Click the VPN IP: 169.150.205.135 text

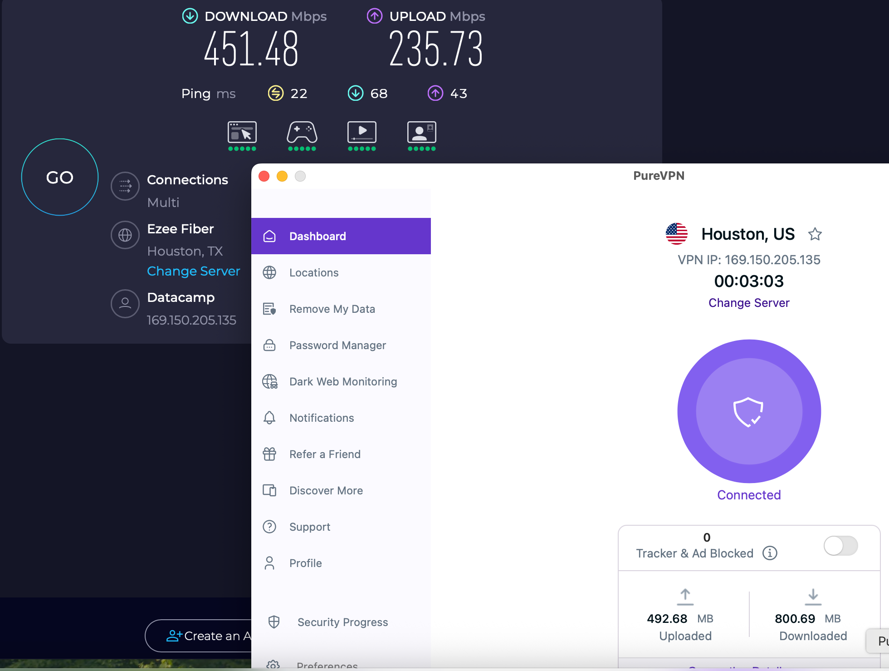pos(749,260)
